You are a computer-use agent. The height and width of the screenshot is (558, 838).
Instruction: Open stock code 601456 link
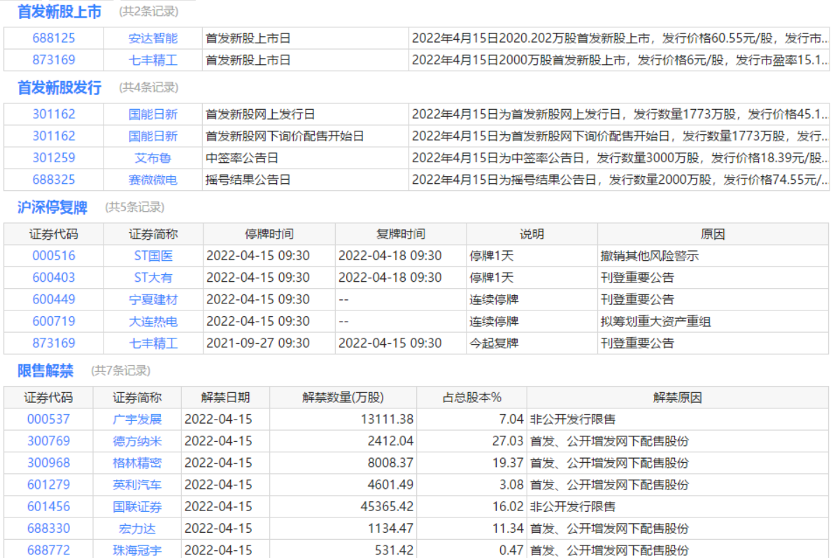[48, 507]
